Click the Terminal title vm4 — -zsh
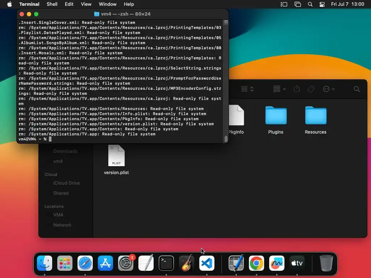 pyautogui.click(x=126, y=14)
